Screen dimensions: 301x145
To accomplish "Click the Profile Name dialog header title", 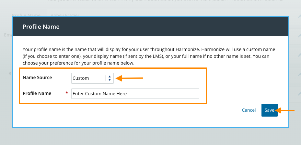I will [x=41, y=26].
